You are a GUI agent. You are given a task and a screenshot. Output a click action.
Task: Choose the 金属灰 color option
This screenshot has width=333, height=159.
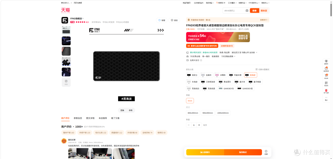tap(206, 75)
